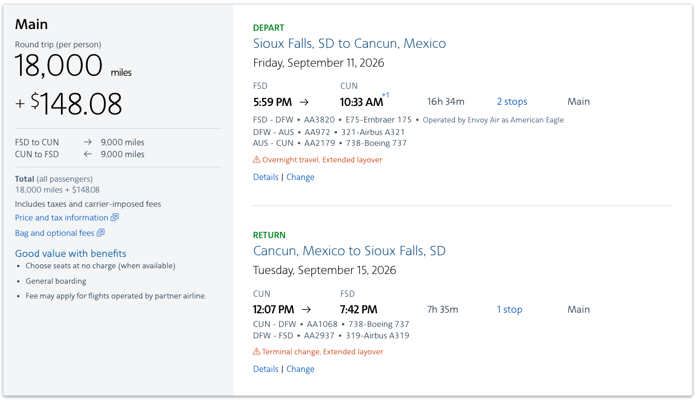Click Includes taxes and carrier-imposed fees text
Image resolution: width=696 pixels, height=401 pixels.
(x=88, y=204)
